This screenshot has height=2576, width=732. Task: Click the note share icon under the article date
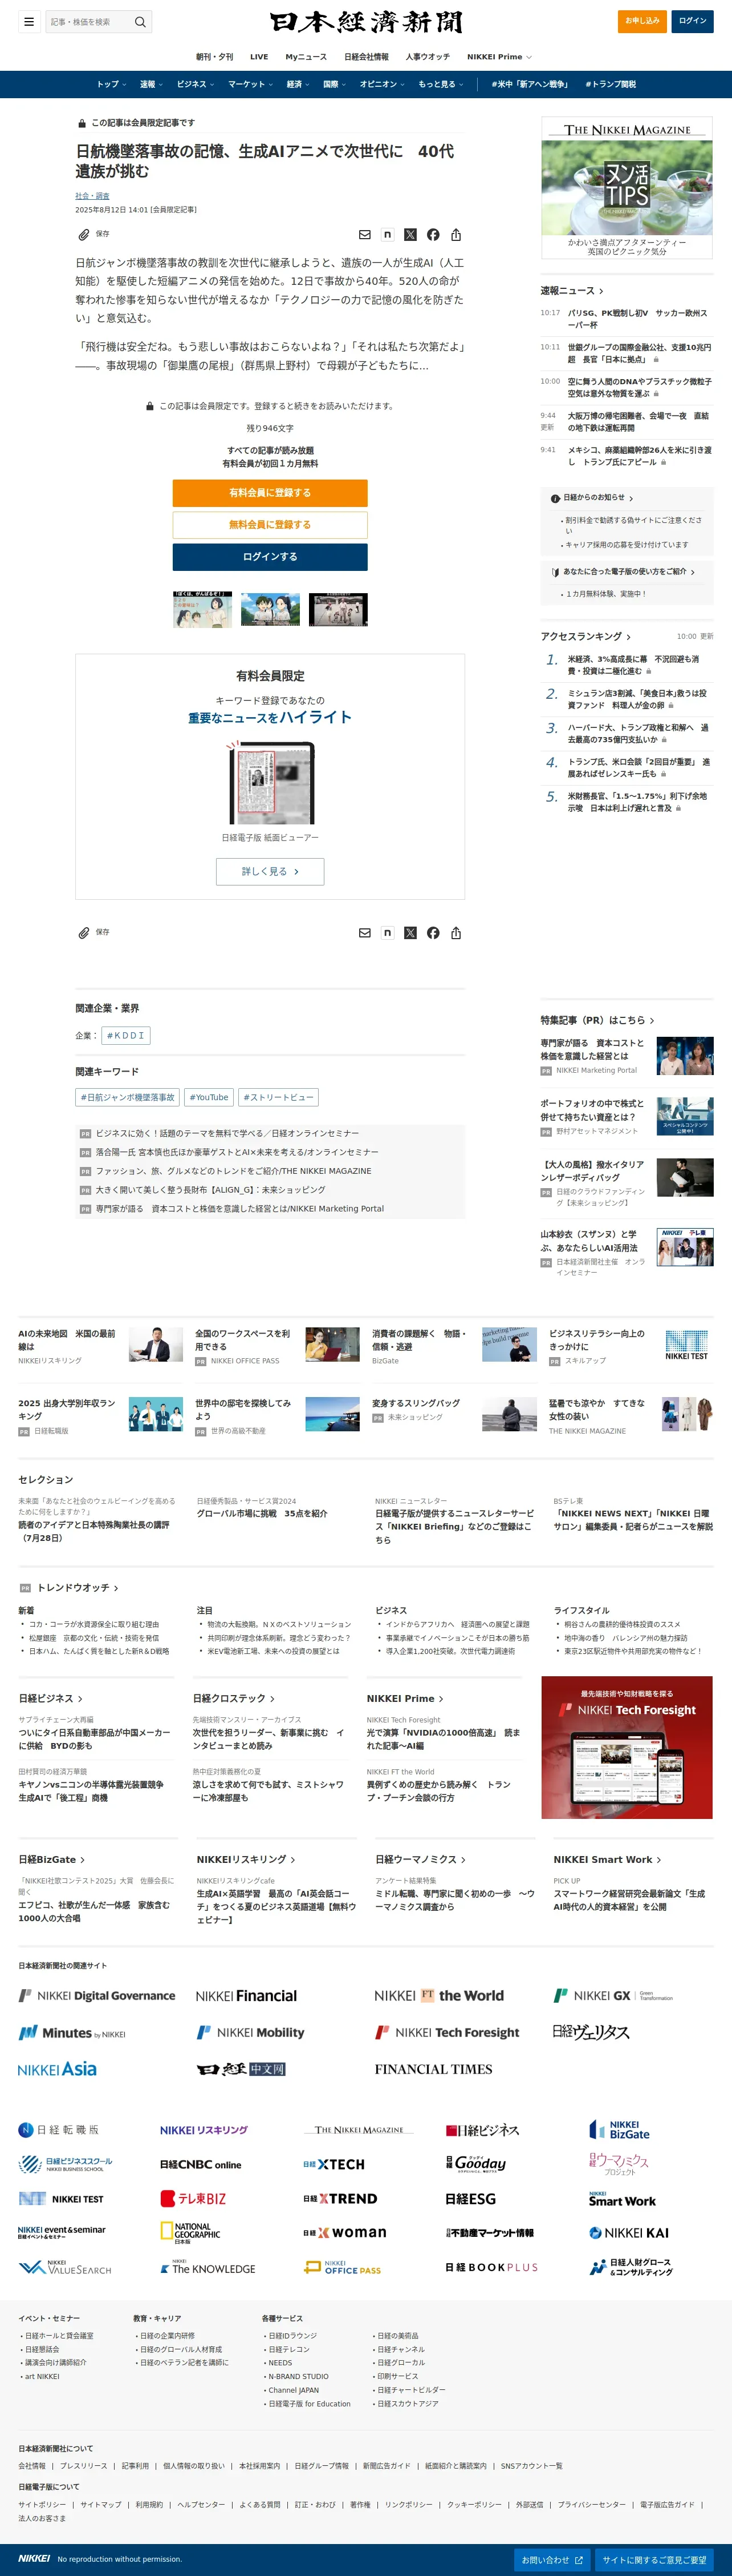(388, 234)
